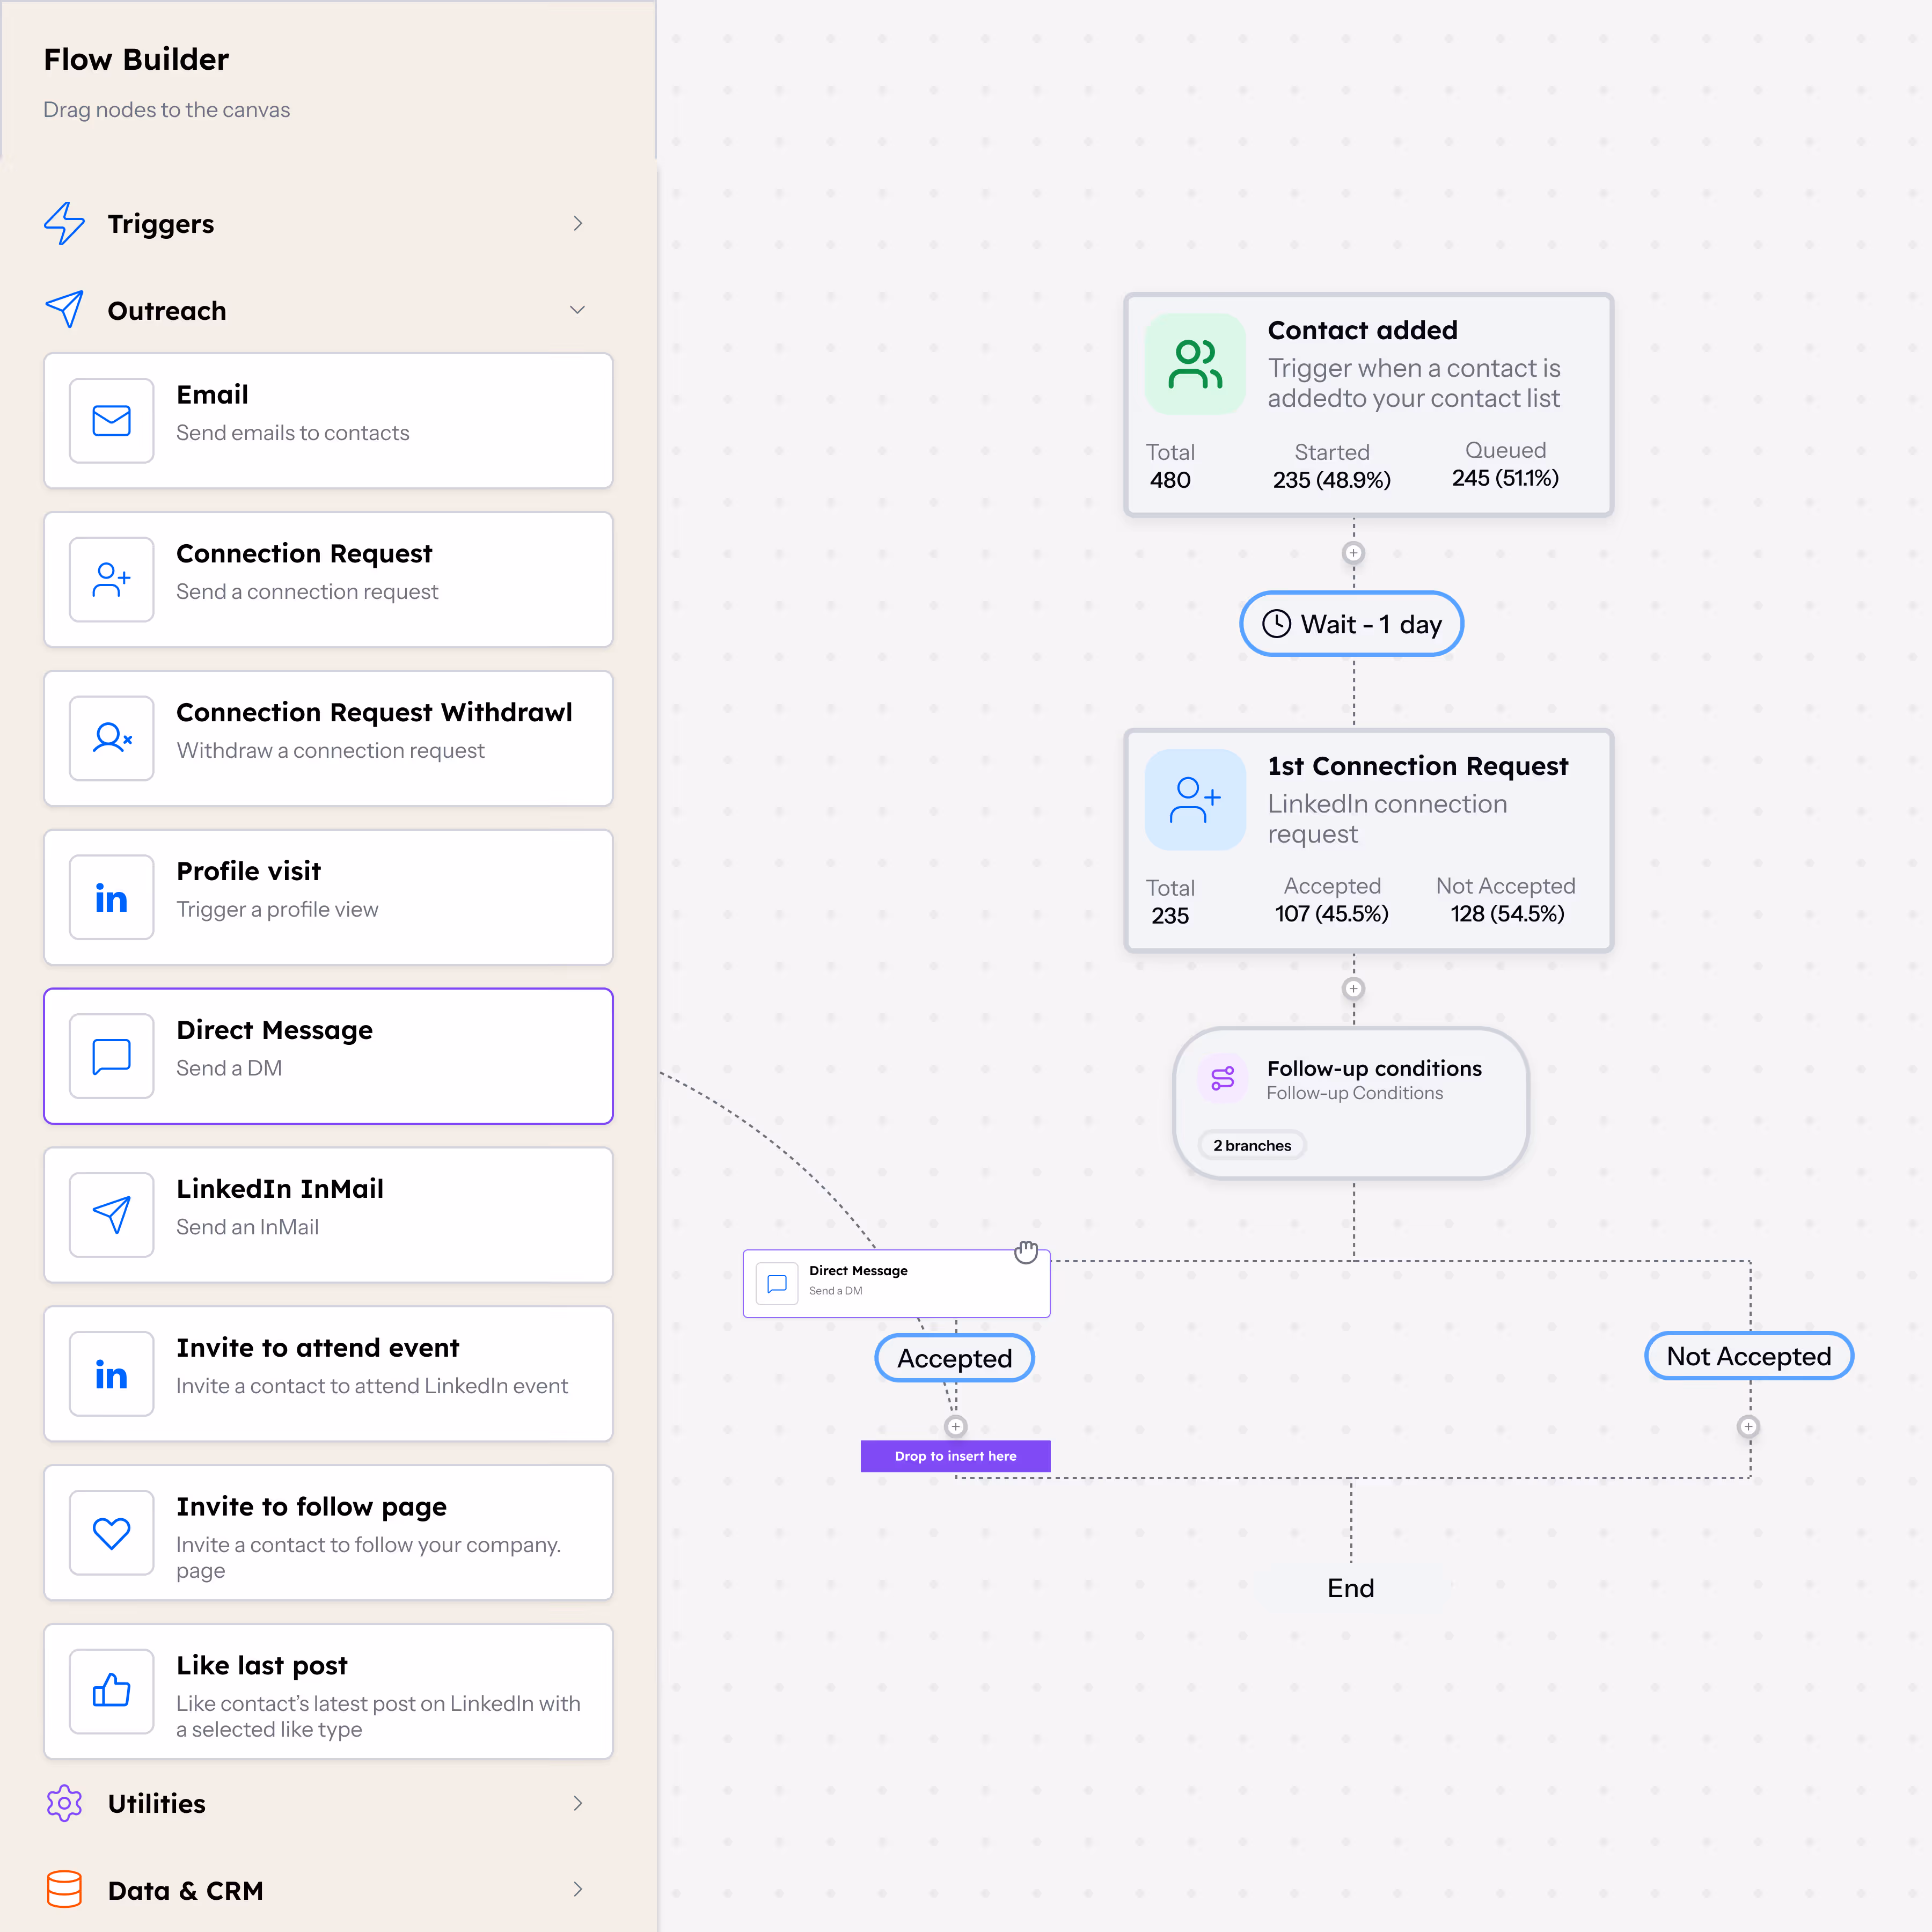The height and width of the screenshot is (1932, 1932).
Task: Click the LinkedIn icon on Profile visit node
Action: point(111,897)
